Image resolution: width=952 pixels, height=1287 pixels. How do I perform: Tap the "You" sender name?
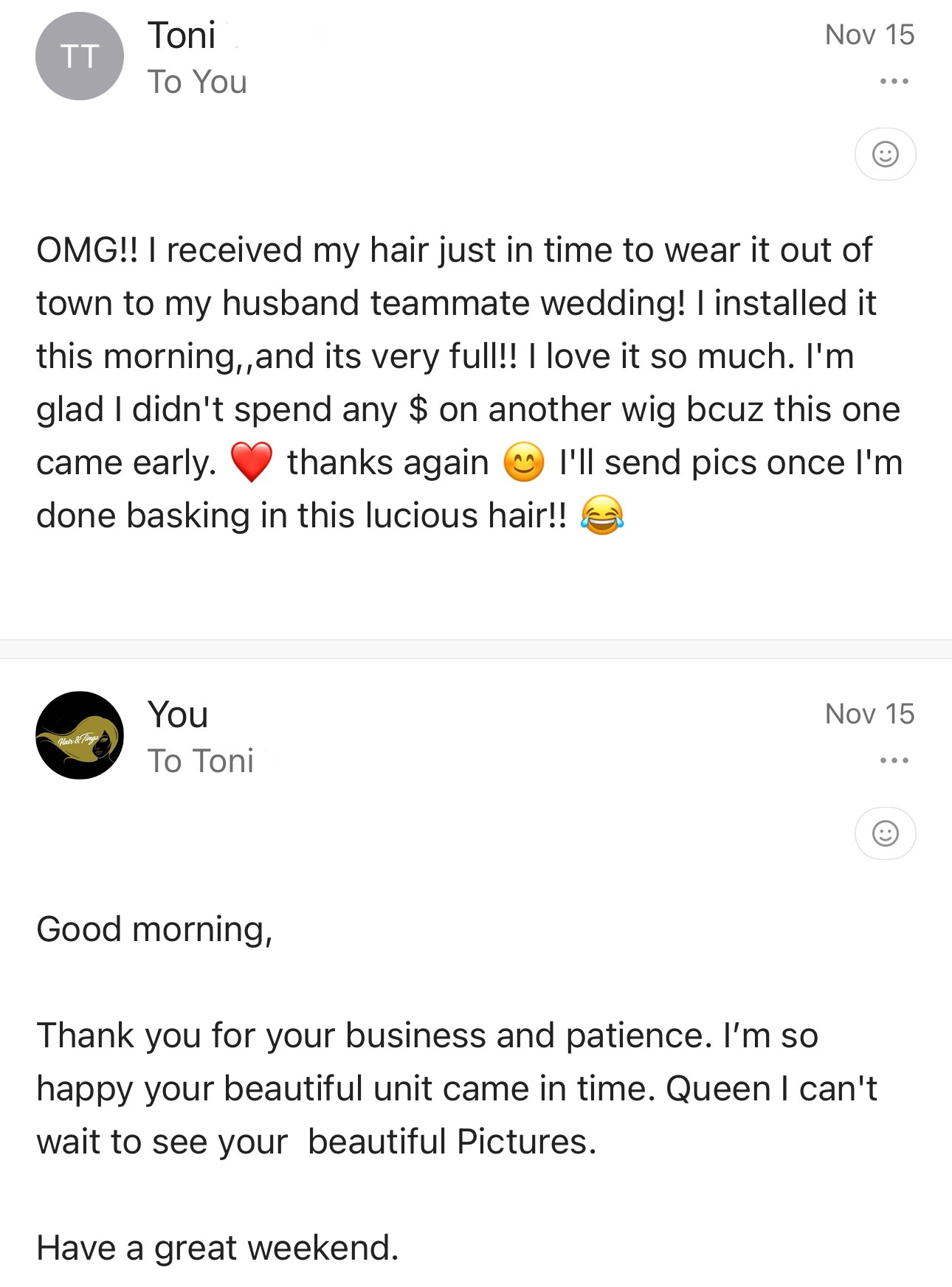[178, 715]
